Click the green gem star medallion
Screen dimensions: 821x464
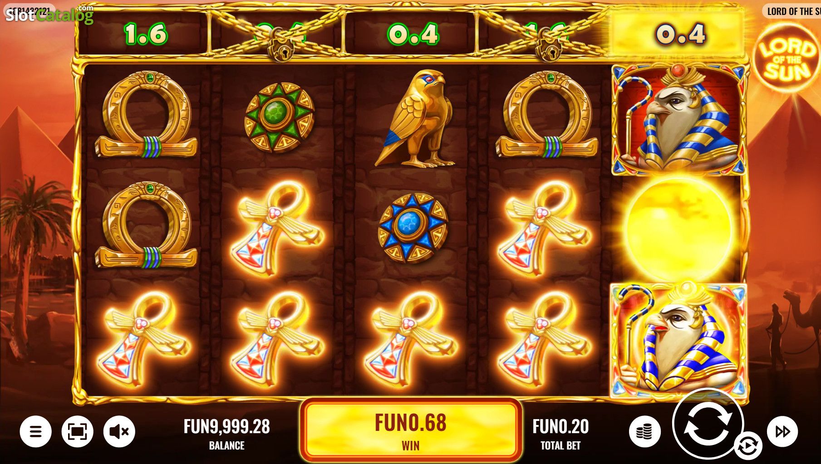[x=279, y=117]
